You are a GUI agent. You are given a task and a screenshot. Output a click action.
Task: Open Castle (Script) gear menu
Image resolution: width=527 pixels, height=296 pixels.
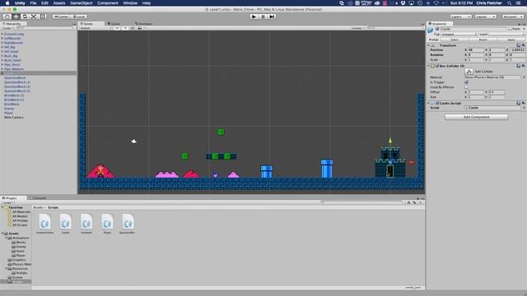[x=524, y=103]
